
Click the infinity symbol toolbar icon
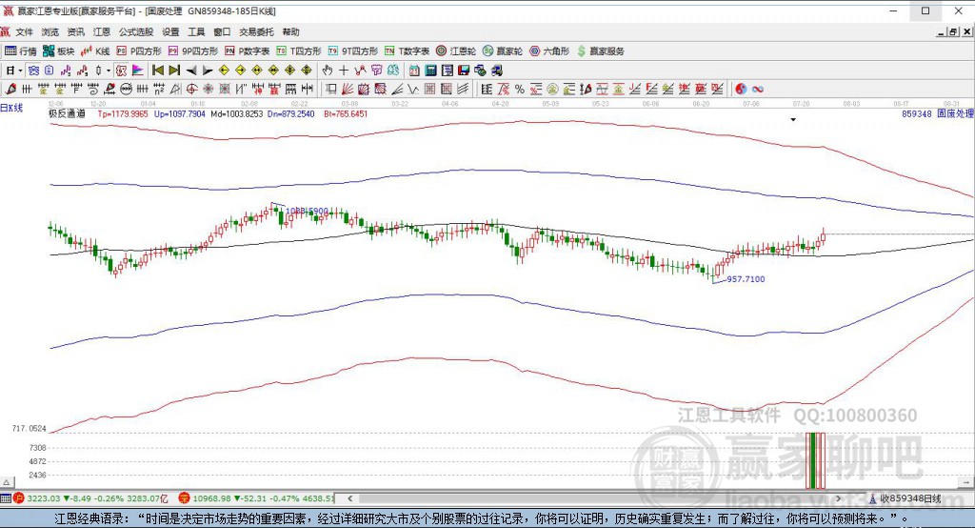tap(757, 89)
